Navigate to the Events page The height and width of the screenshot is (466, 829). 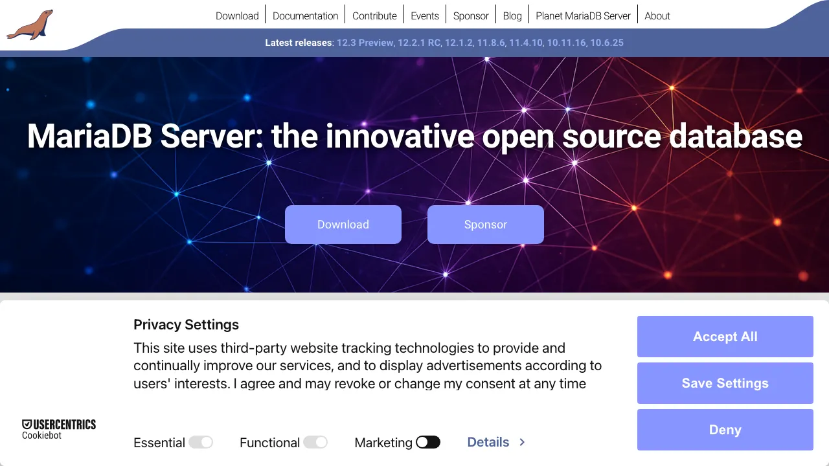pyautogui.click(x=425, y=16)
